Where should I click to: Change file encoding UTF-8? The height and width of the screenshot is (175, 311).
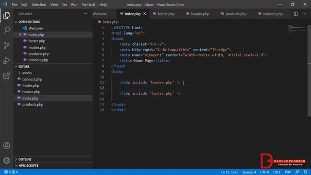click(264, 172)
